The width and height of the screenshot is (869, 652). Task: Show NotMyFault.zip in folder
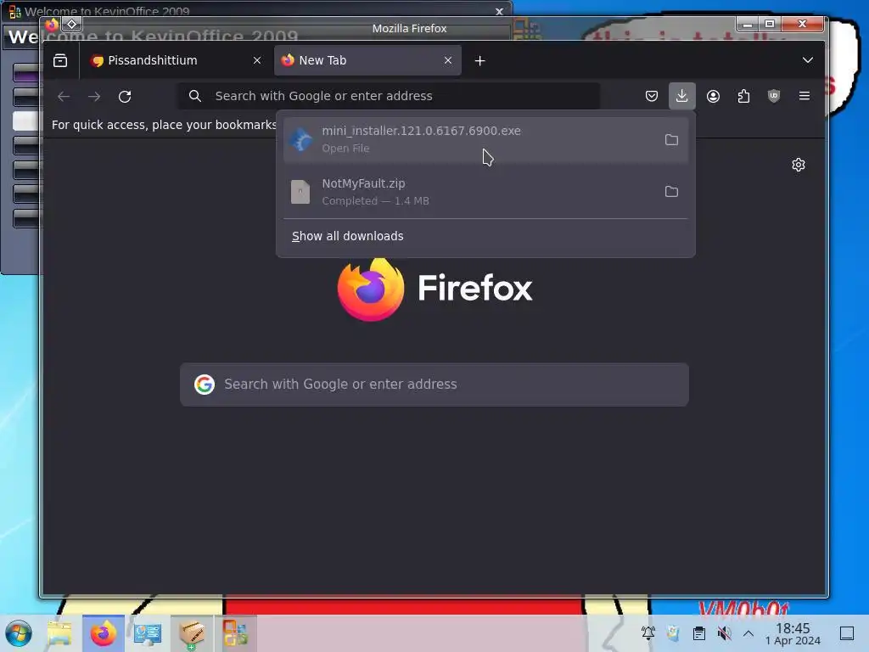pyautogui.click(x=671, y=192)
